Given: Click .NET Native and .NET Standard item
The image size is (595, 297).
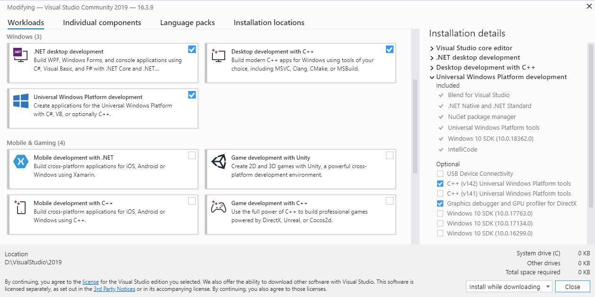Looking at the screenshot, I should 489,106.
